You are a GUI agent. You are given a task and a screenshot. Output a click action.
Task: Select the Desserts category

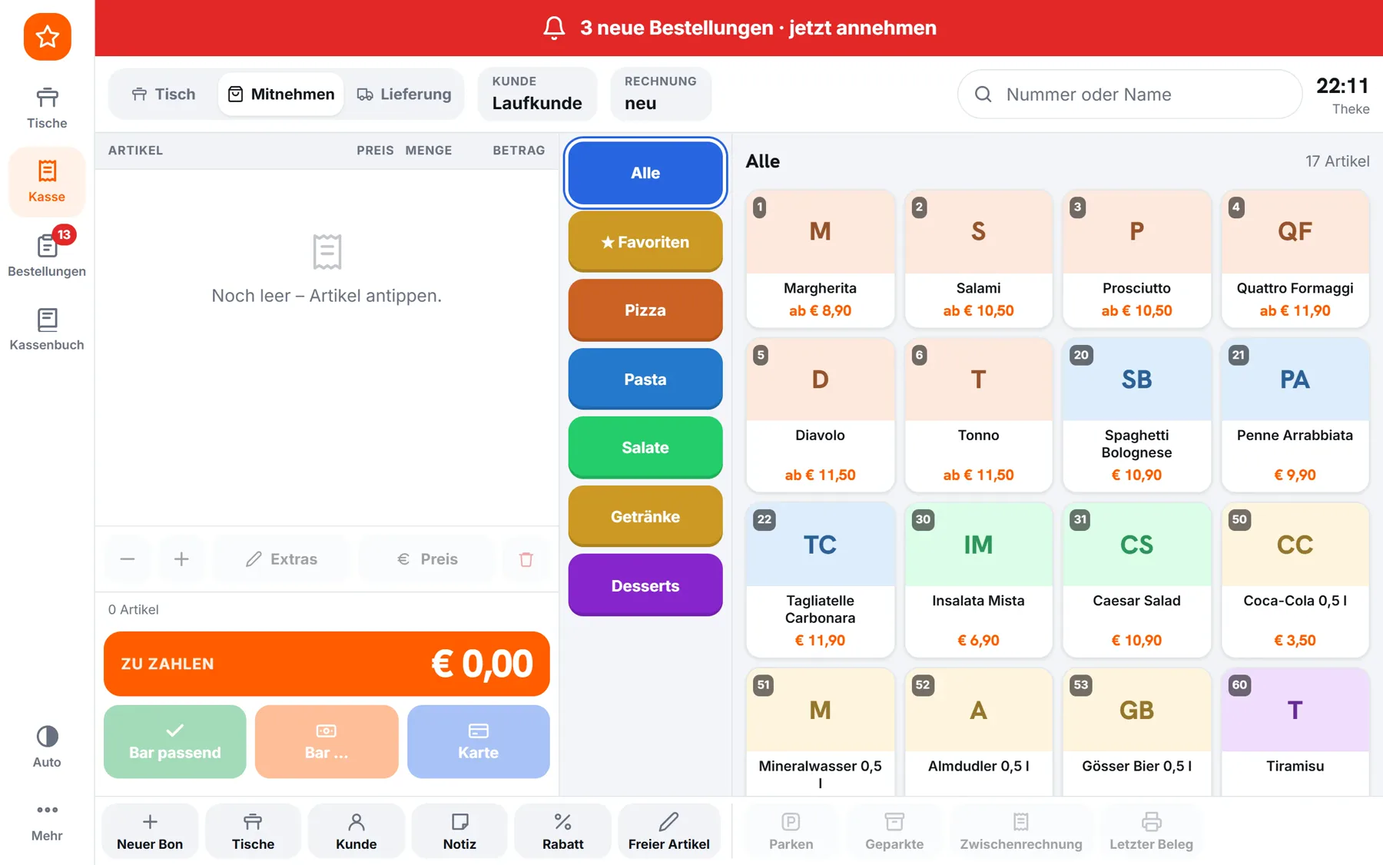tap(645, 585)
